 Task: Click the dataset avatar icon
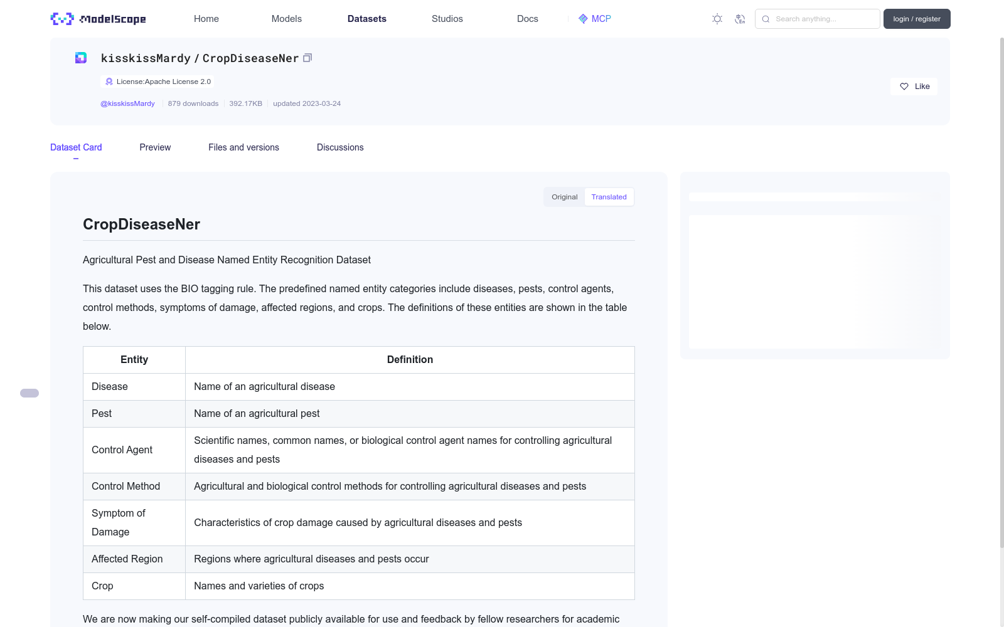81,58
